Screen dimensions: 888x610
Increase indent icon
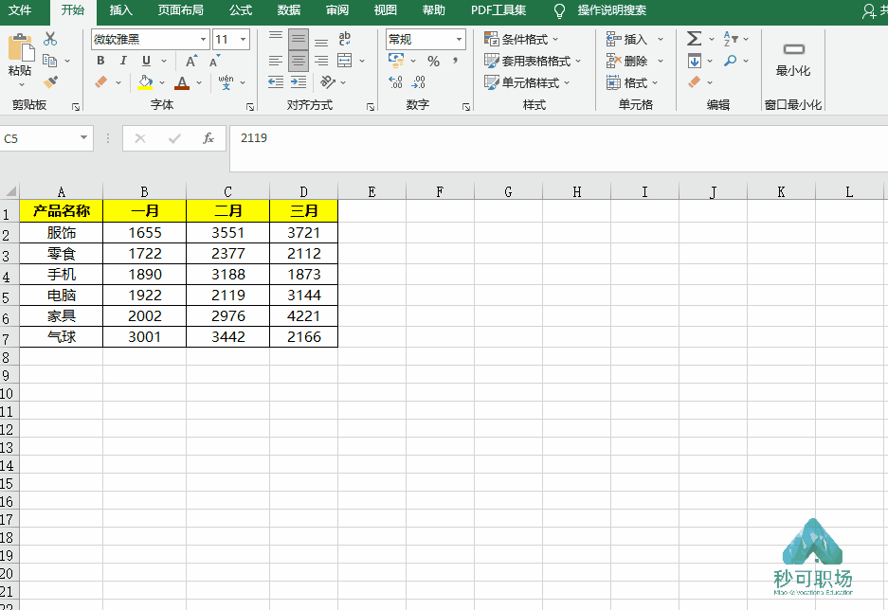(299, 82)
